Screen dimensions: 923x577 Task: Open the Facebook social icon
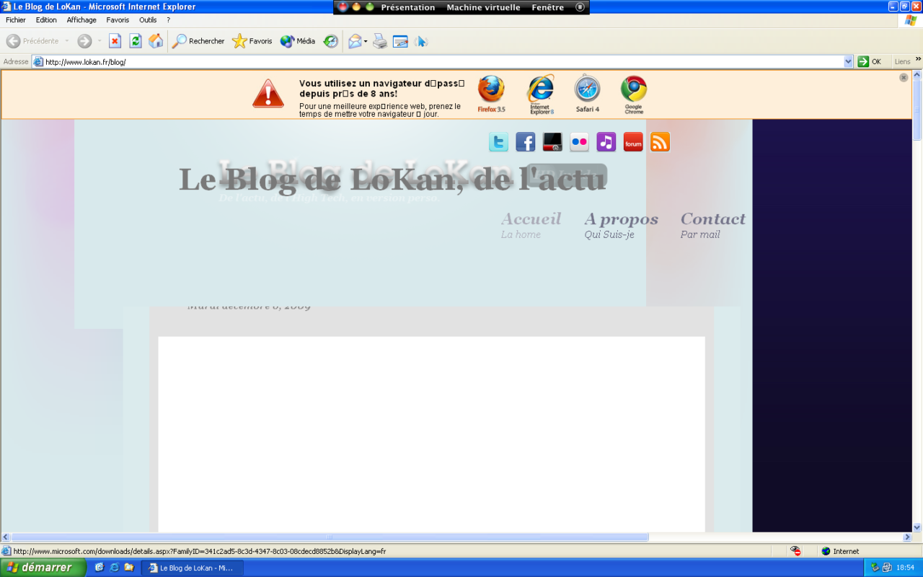[x=526, y=142]
